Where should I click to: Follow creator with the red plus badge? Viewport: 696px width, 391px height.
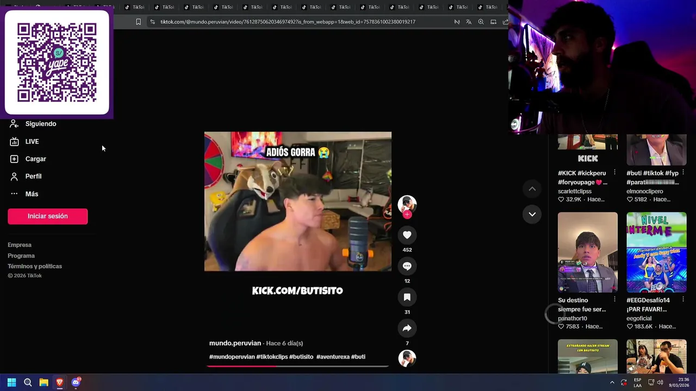tap(407, 215)
